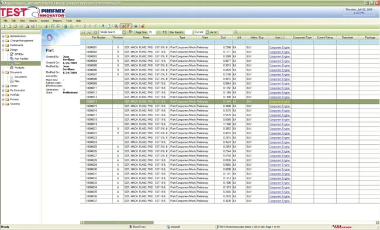Select the row for part 10000014
380x230 pixels.
coord(230,102)
